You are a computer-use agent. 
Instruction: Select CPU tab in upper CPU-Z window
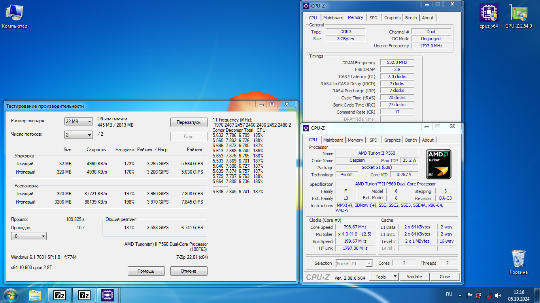313,18
